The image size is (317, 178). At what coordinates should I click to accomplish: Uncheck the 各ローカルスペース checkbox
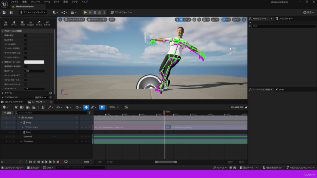pyautogui.click(x=25, y=84)
